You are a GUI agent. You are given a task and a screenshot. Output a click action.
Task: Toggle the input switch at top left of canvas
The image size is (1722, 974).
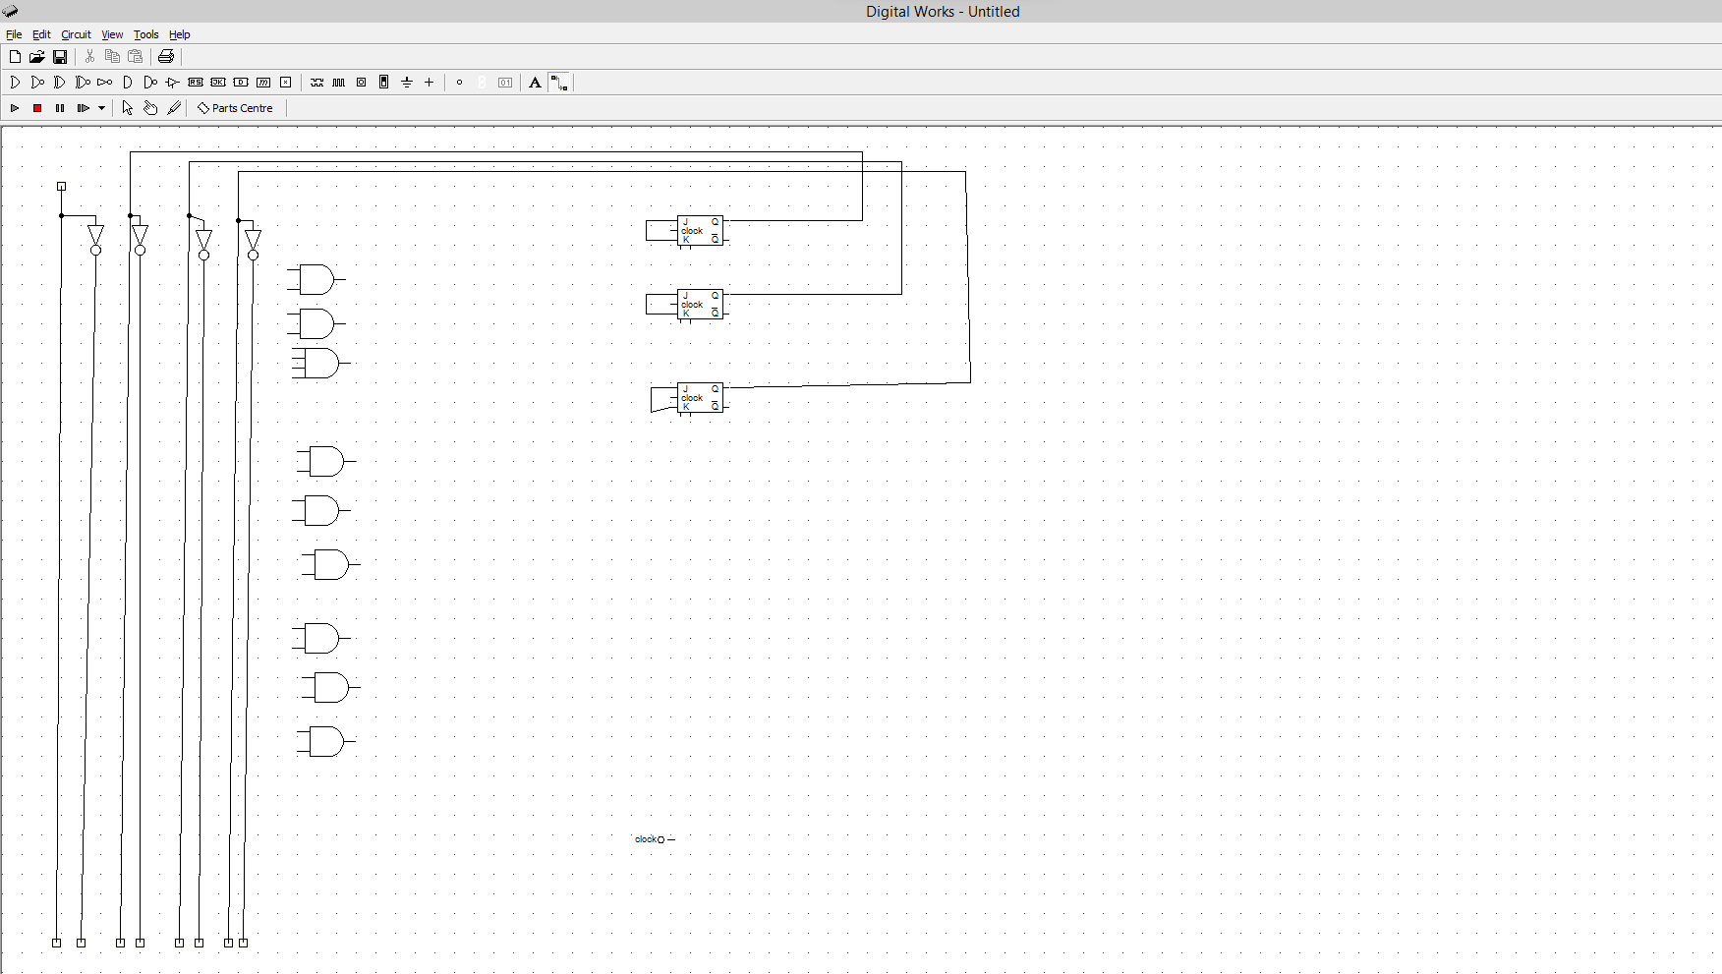pos(61,186)
